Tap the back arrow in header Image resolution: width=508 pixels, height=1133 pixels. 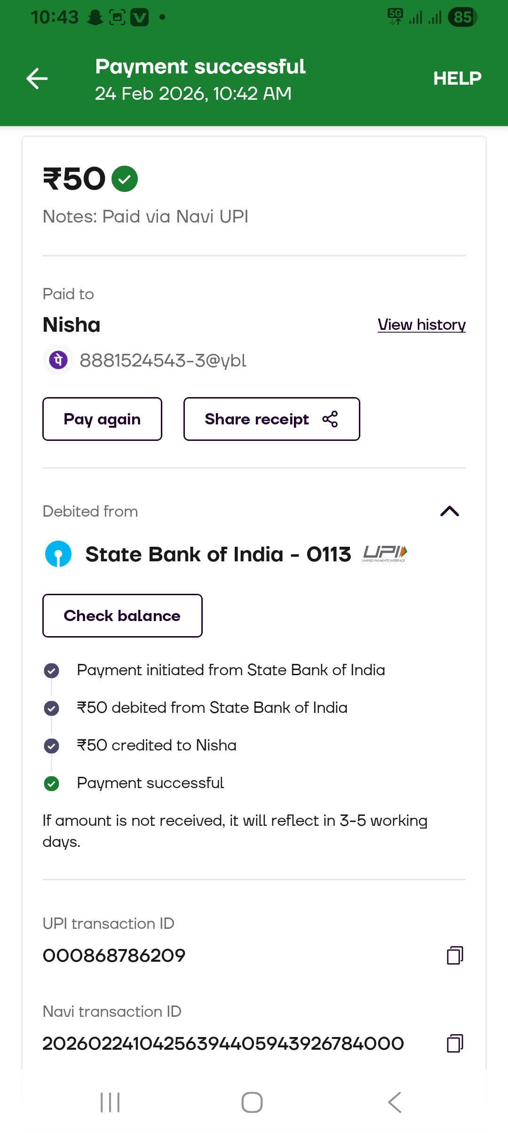(x=37, y=79)
